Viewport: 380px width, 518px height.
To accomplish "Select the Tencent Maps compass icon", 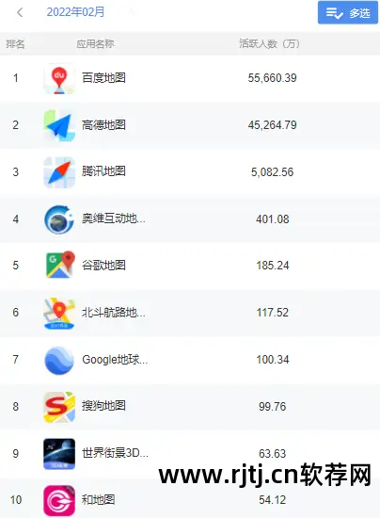I will click(x=59, y=172).
